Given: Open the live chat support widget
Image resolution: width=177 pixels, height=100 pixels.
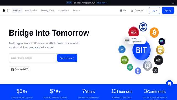Looking at the screenshot, I should click(170, 84).
